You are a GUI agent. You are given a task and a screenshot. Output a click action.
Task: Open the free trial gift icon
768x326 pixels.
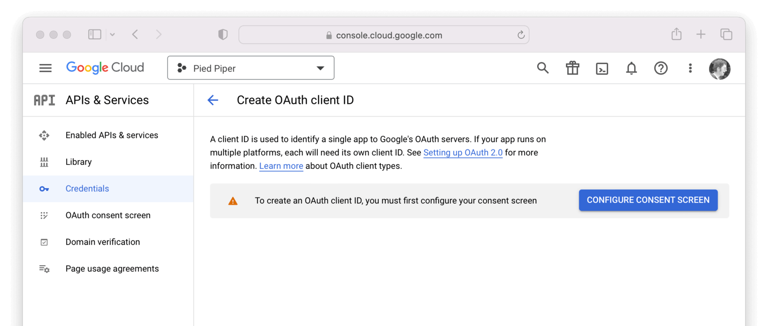click(x=572, y=68)
